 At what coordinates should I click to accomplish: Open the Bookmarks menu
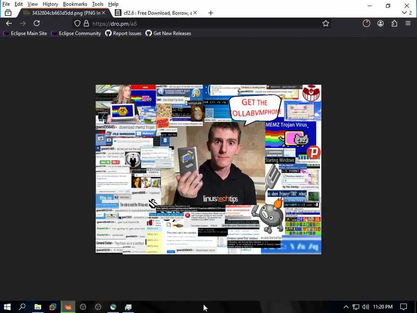pos(75,4)
